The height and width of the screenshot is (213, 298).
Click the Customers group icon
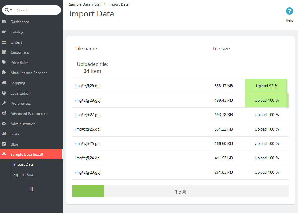4,52
